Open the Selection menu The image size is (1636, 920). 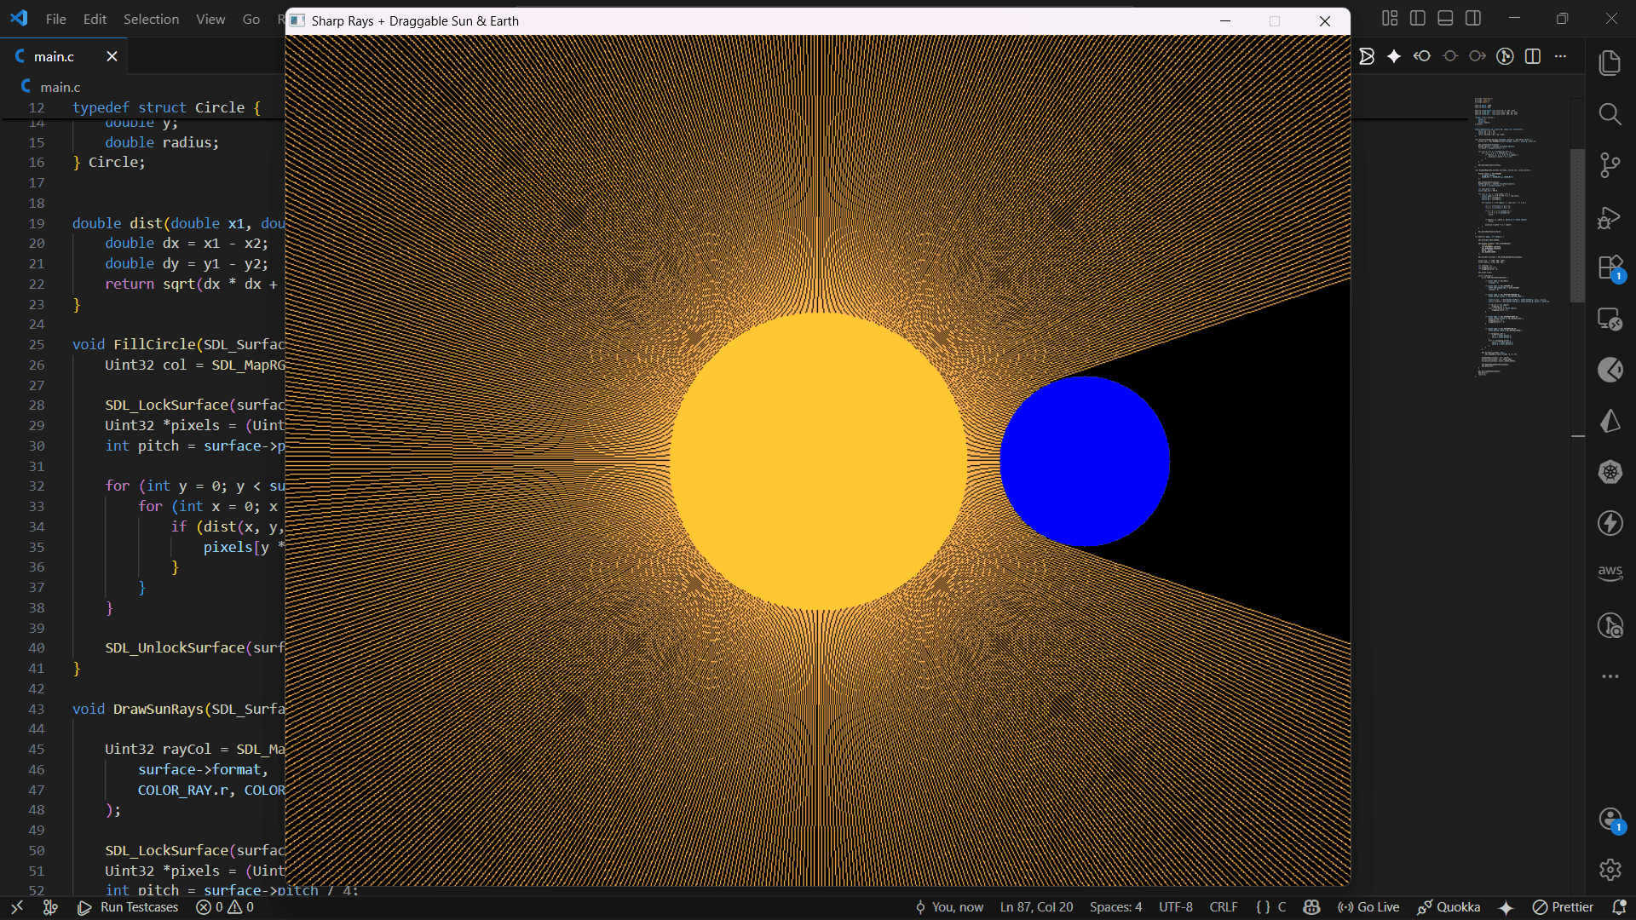[x=151, y=19]
